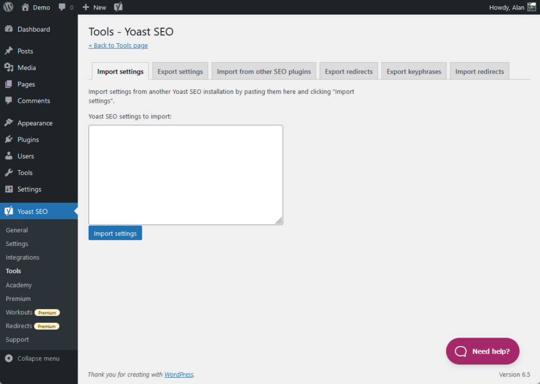Viewport: 540px width, 384px height.
Task: Click the Pages icon in sidebar
Action: (9, 84)
